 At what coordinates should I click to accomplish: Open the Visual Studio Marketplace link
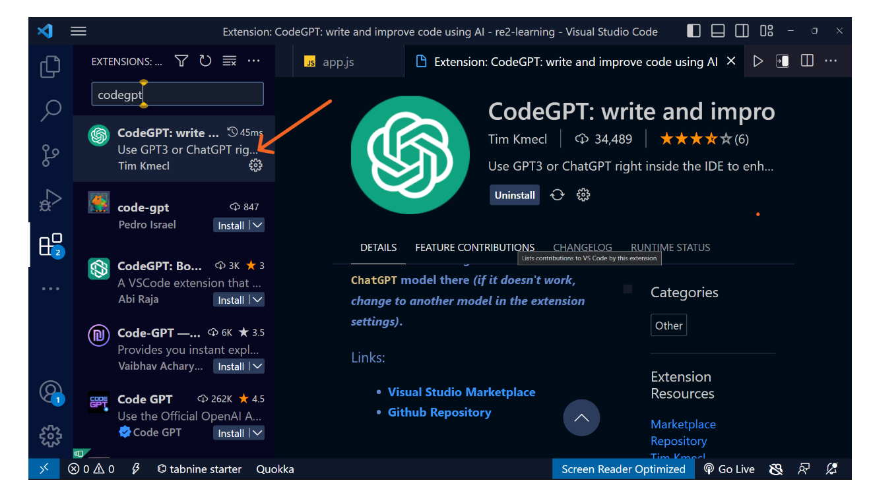(x=462, y=392)
